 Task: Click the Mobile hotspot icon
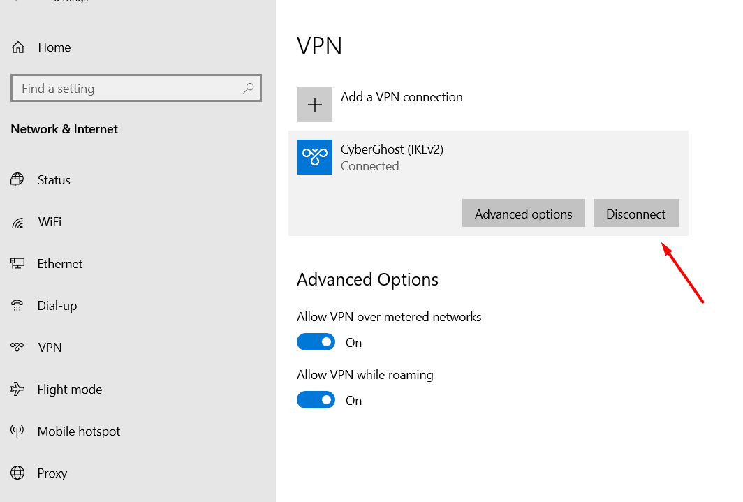click(x=17, y=431)
